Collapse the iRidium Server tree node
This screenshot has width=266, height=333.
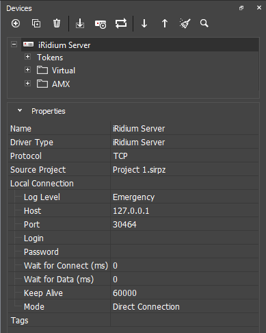[14, 45]
